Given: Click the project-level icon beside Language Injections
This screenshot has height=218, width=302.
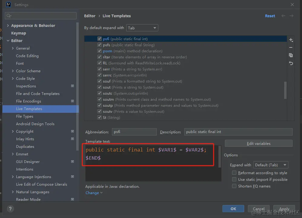Looking at the screenshot, I should [72, 177].
